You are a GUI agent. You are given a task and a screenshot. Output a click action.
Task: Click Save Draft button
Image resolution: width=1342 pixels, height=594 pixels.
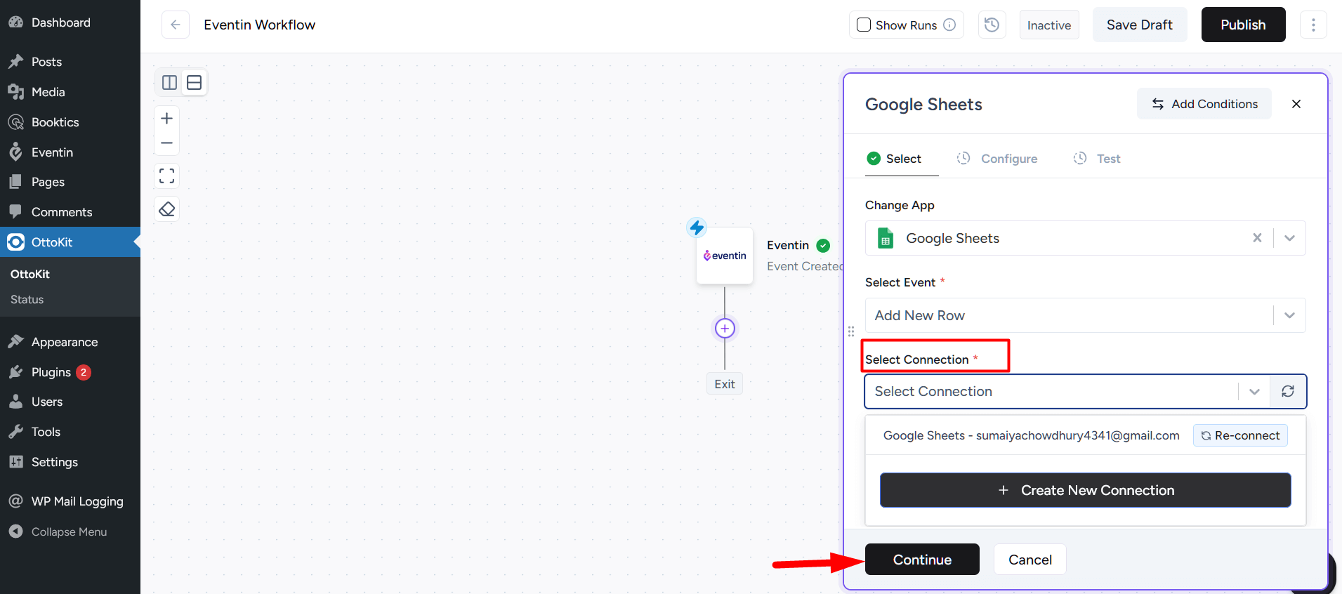tap(1140, 25)
